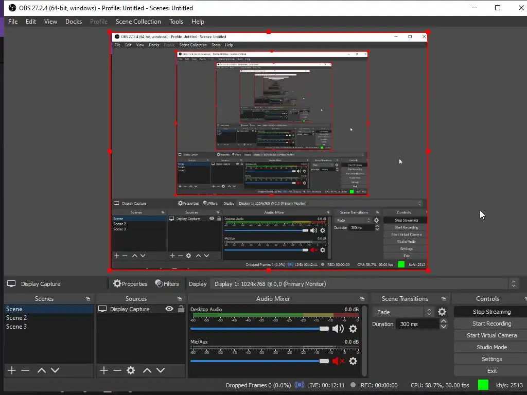Move source down in Sources list
Image resolution: width=527 pixels, height=395 pixels.
pos(161,370)
